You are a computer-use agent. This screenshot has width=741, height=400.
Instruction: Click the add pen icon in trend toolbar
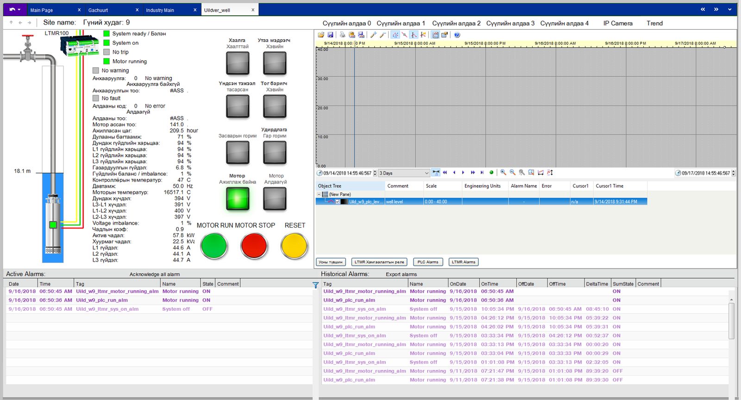pos(374,35)
